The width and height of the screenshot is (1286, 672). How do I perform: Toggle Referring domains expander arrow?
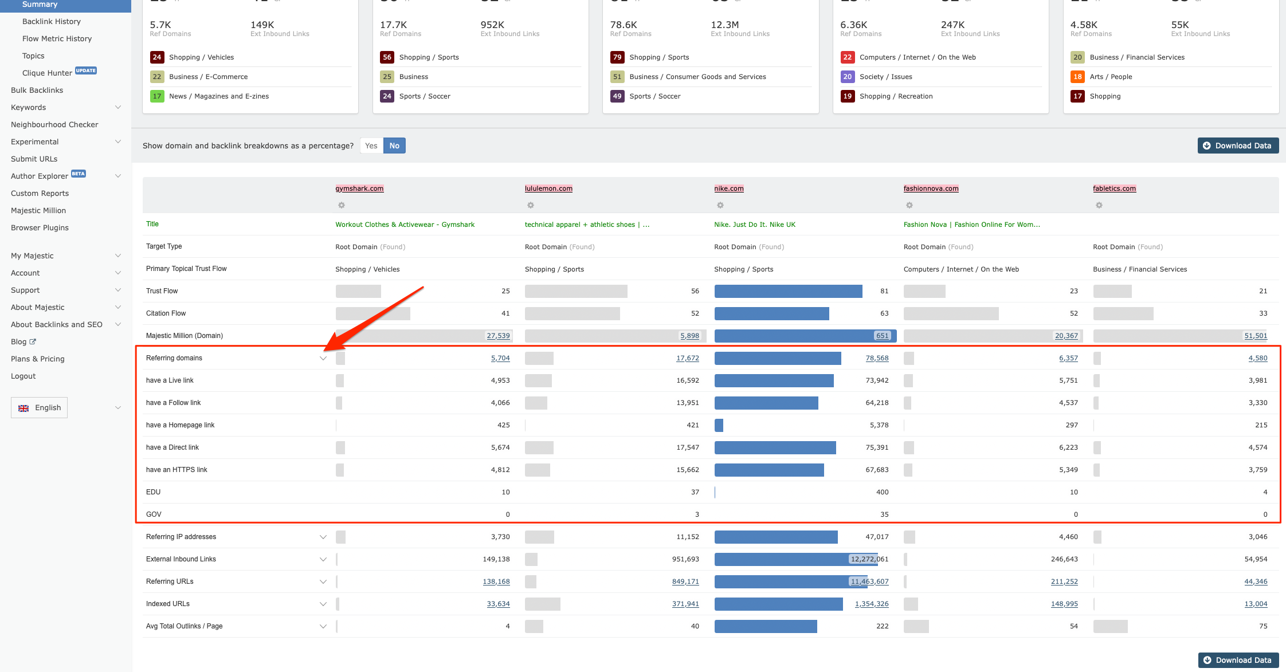tap(322, 358)
